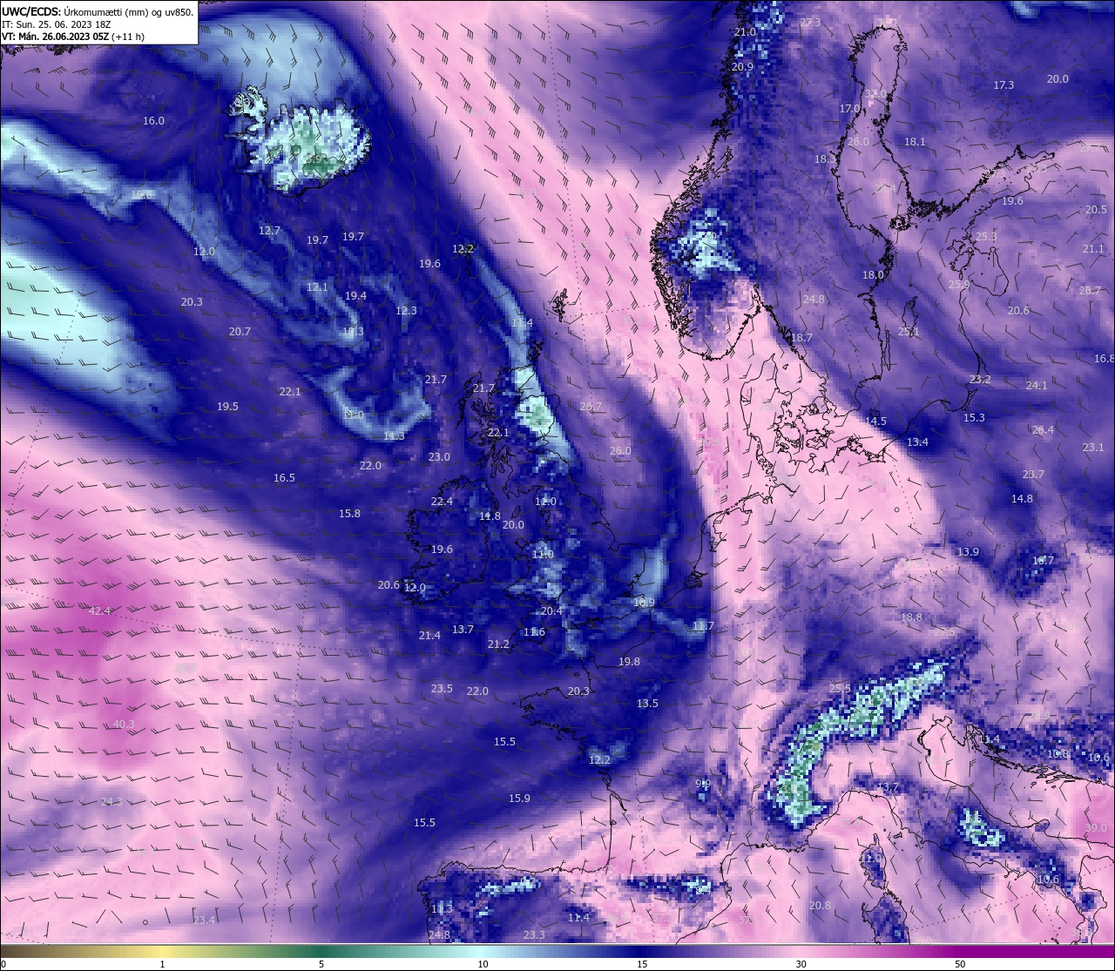Click the 22.4 value near Ireland
Viewport: 1115px width, 971px height.
coord(442,502)
